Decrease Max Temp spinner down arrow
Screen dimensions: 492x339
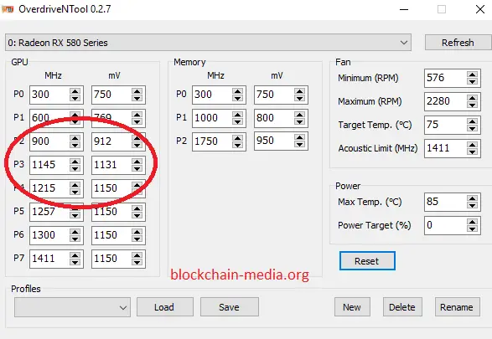coord(472,206)
